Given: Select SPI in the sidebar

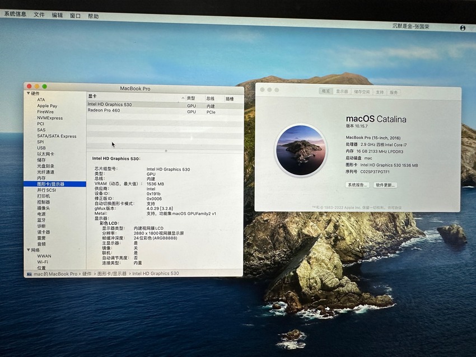Looking at the screenshot, I should point(40,142).
